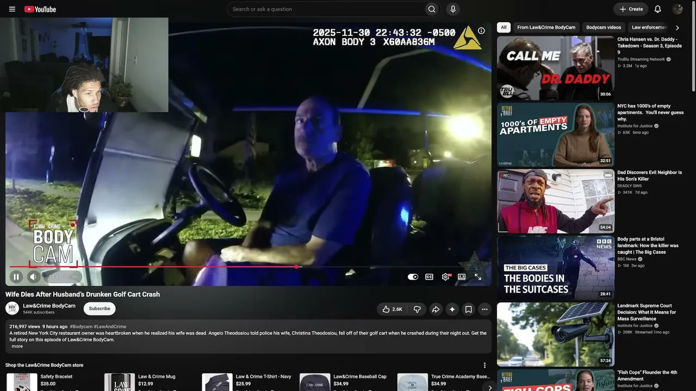Click the #Bodycam hashtag
Viewport: 696px width, 391px height.
pos(81,327)
